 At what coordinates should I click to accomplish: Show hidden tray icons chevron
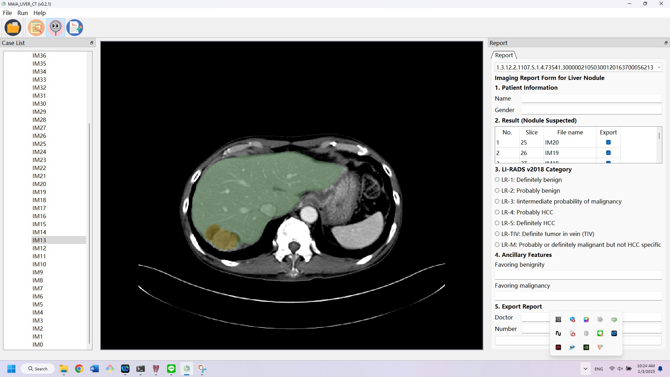click(585, 369)
